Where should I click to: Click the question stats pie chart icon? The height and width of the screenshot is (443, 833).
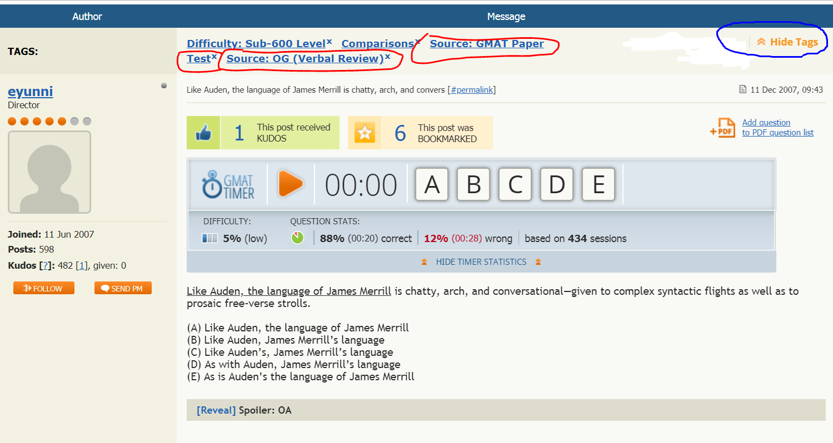(x=297, y=238)
